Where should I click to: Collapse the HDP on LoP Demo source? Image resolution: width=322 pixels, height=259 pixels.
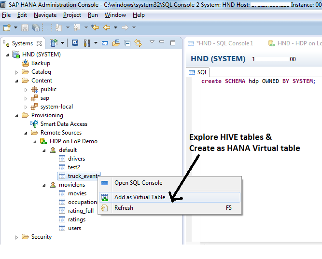tap(35, 142)
